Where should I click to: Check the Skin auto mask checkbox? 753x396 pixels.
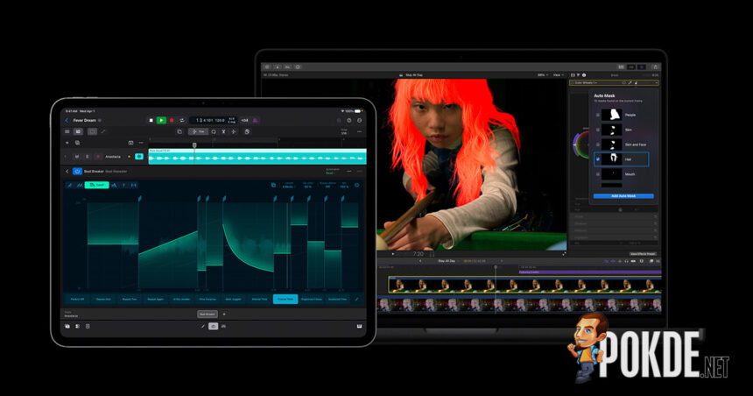(x=597, y=130)
